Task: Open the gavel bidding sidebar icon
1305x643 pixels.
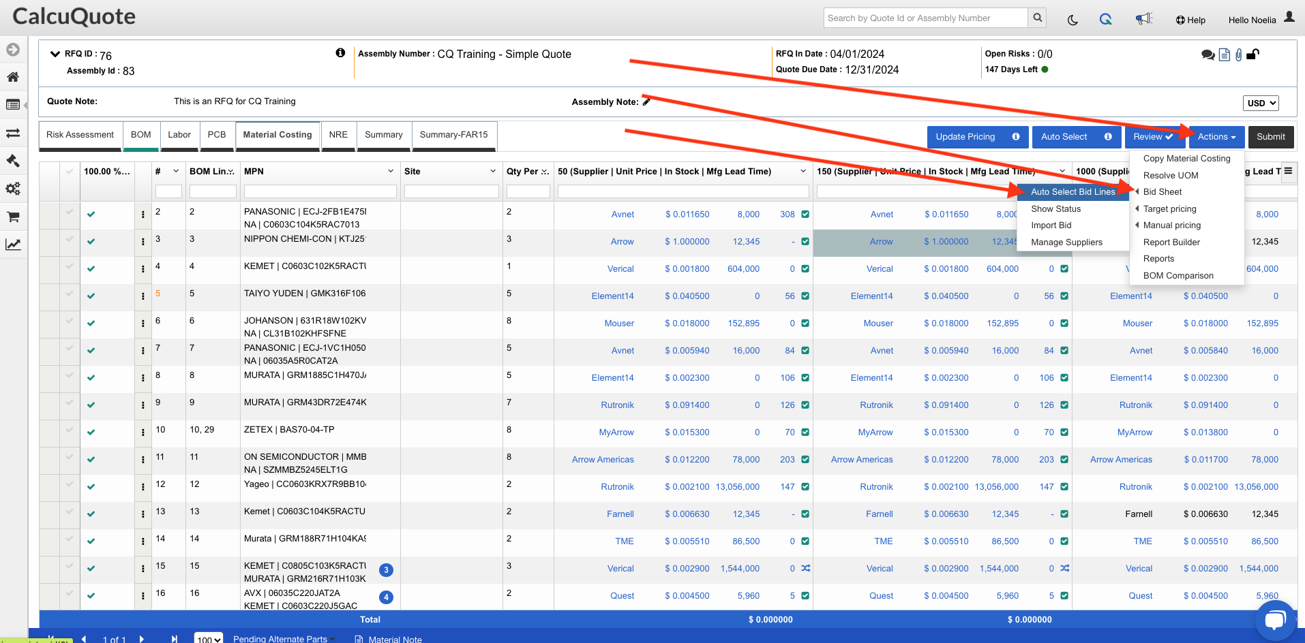Action: pyautogui.click(x=13, y=161)
